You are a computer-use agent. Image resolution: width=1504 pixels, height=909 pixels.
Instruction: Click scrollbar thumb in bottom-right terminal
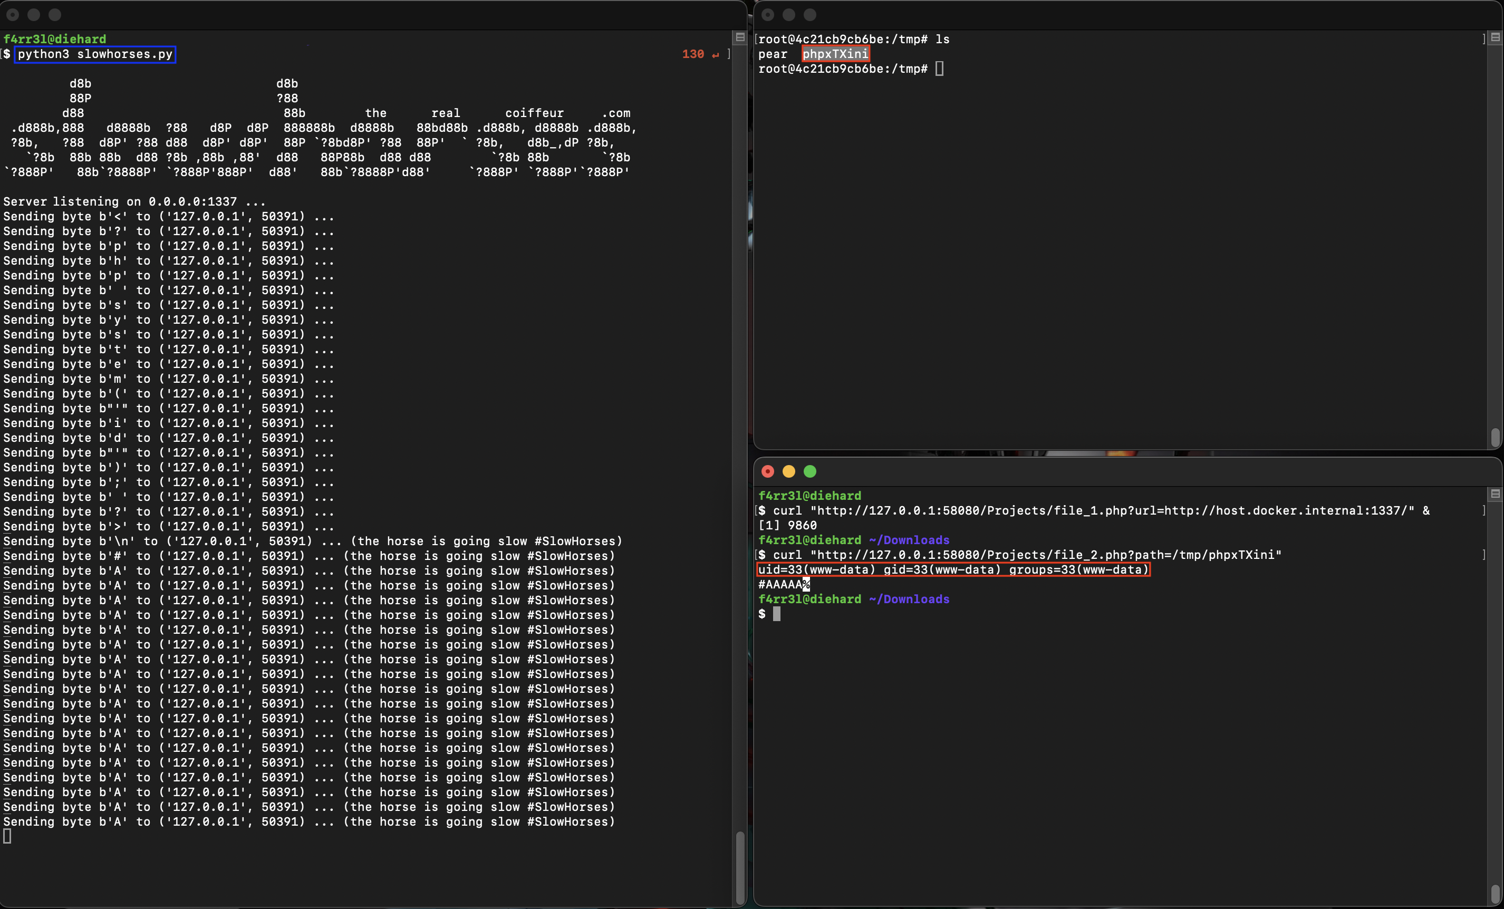click(1495, 894)
